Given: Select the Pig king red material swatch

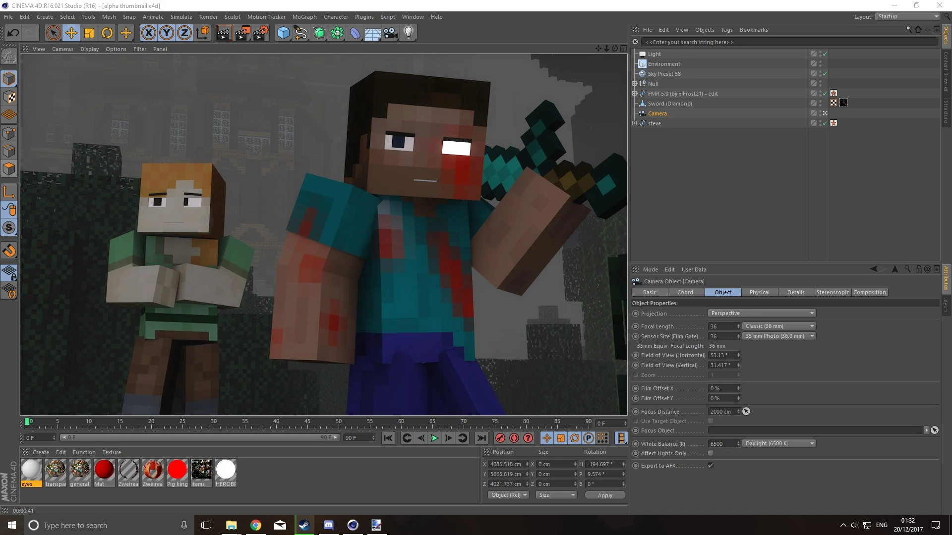Looking at the screenshot, I should 177,470.
